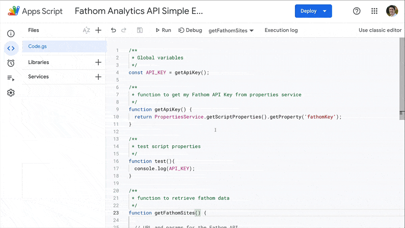
Task: Click the Undo arrow icon
Action: click(113, 30)
